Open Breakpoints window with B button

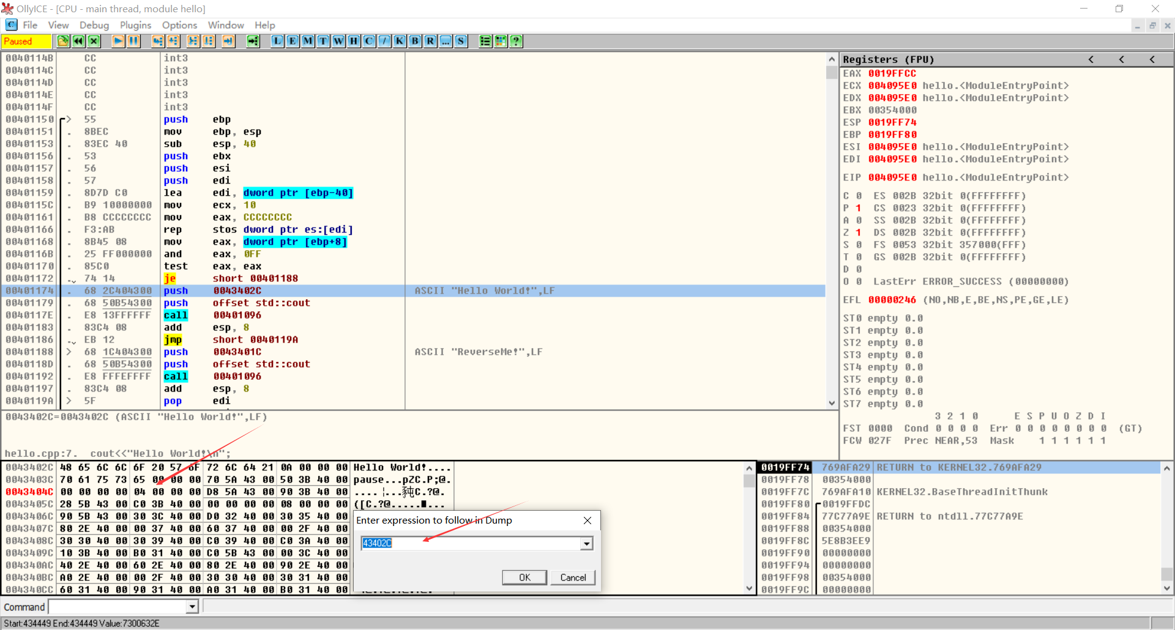[415, 41]
